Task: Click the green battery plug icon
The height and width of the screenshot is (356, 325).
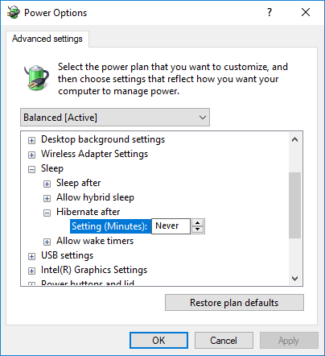Action: (36, 77)
